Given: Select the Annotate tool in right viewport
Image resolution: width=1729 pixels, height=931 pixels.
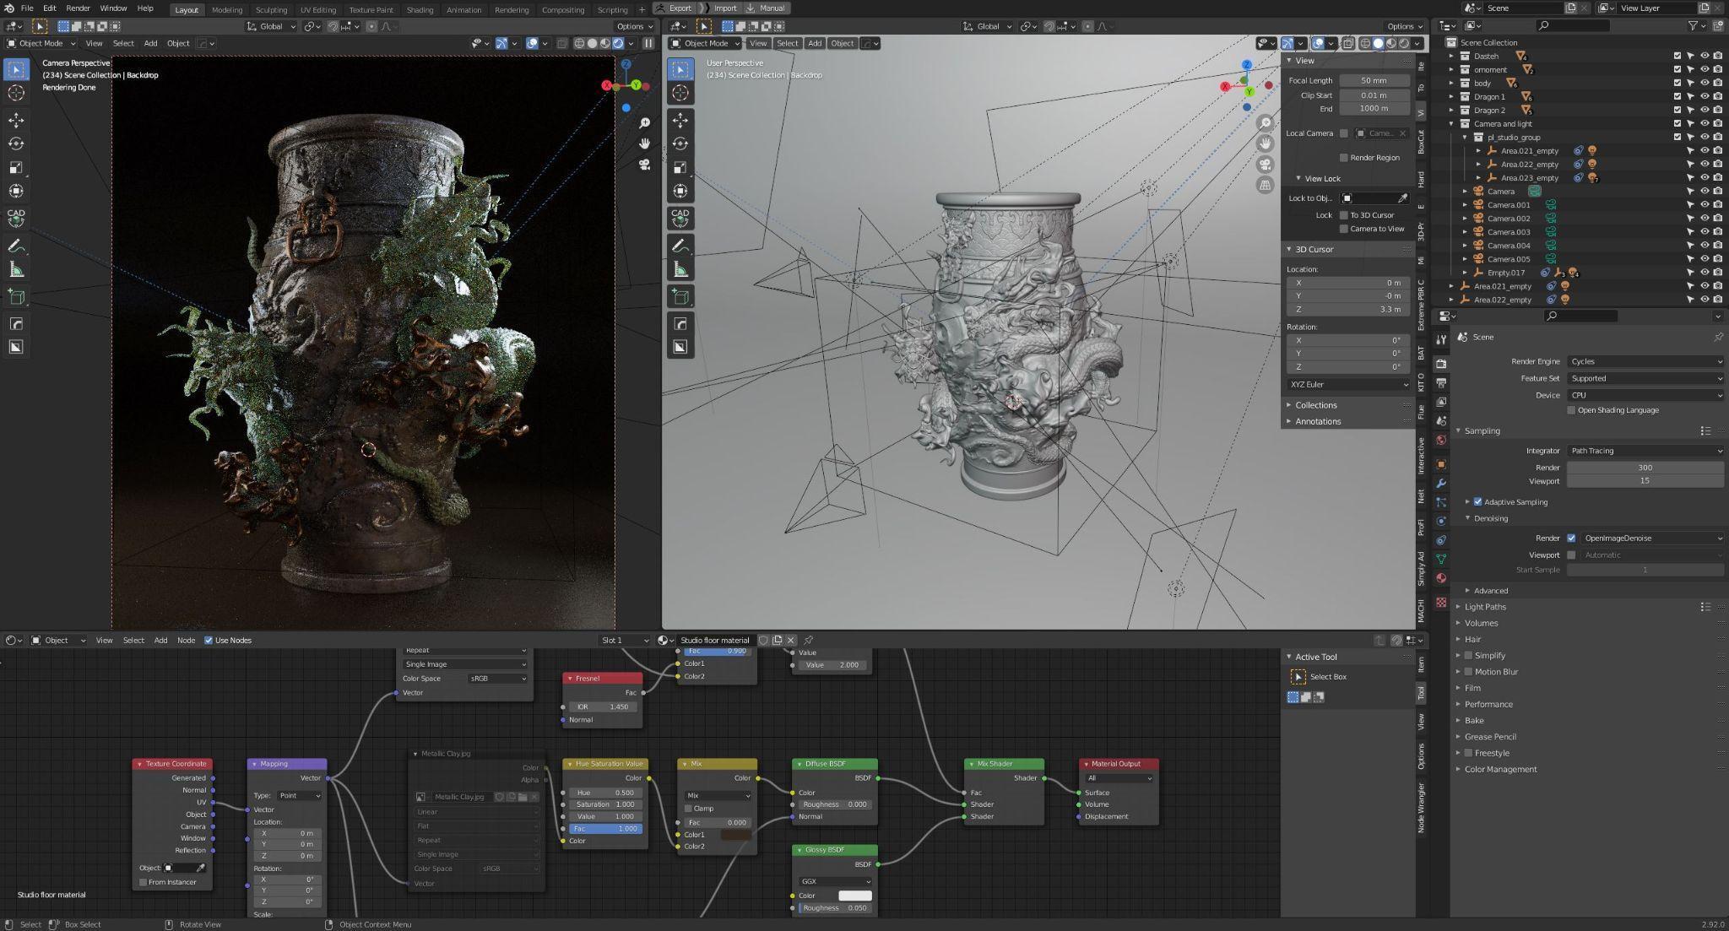Looking at the screenshot, I should pos(680,246).
